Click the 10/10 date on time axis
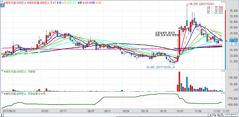Image resolution: width=239 pixels, height=117 pixels. click(163, 111)
